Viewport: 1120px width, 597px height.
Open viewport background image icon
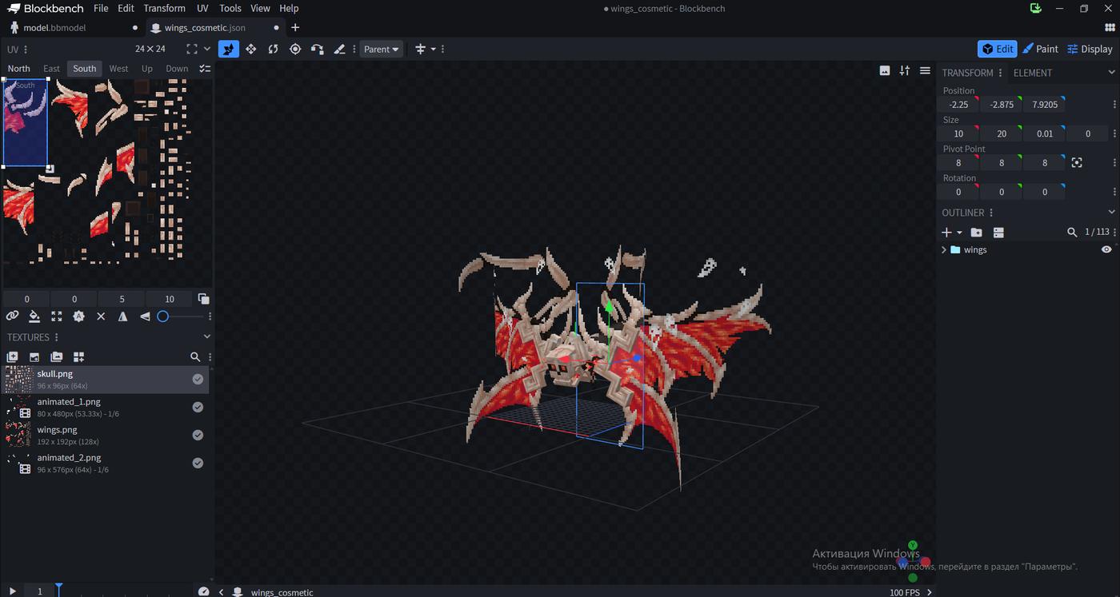pos(885,70)
